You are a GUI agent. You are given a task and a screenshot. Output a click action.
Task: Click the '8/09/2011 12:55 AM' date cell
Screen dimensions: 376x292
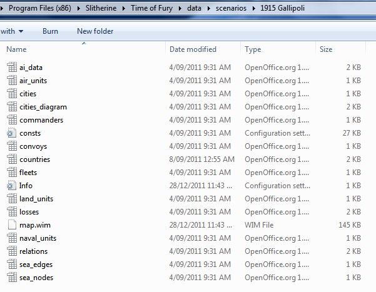click(201, 159)
